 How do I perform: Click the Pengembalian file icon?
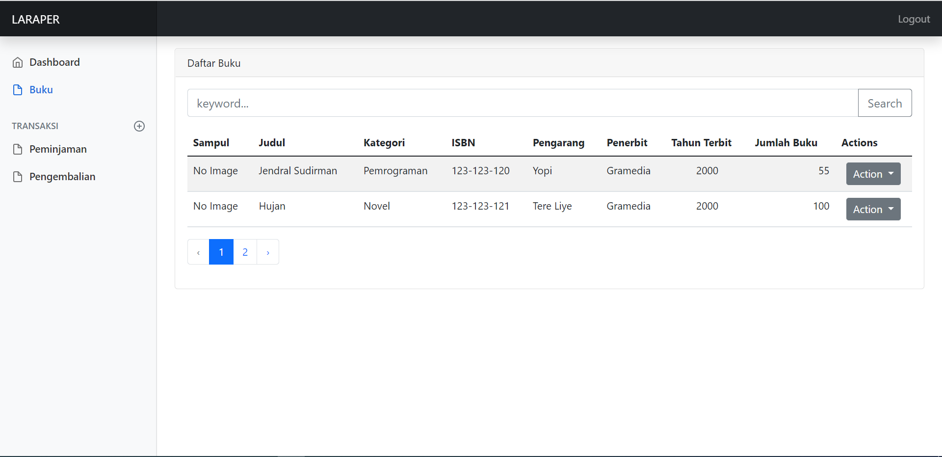[x=18, y=176]
